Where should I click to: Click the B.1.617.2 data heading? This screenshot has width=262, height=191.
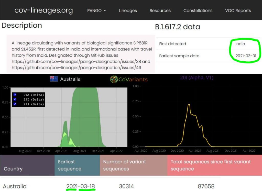(178, 27)
